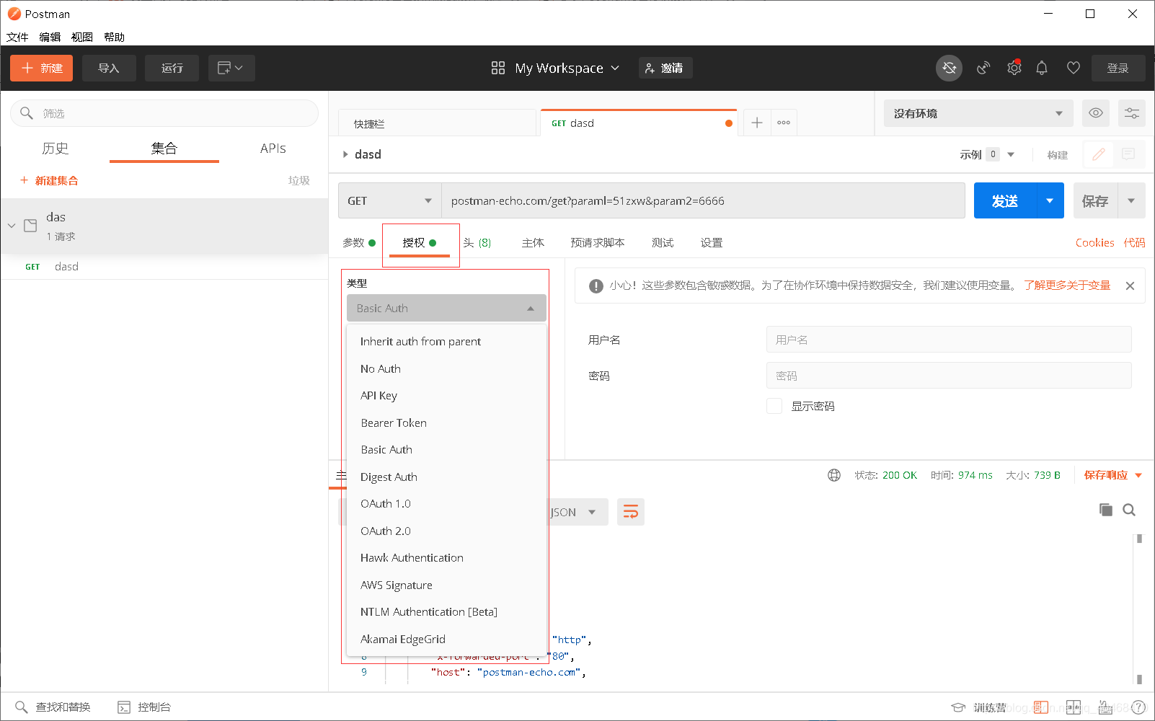Select No Auth option

click(x=381, y=368)
